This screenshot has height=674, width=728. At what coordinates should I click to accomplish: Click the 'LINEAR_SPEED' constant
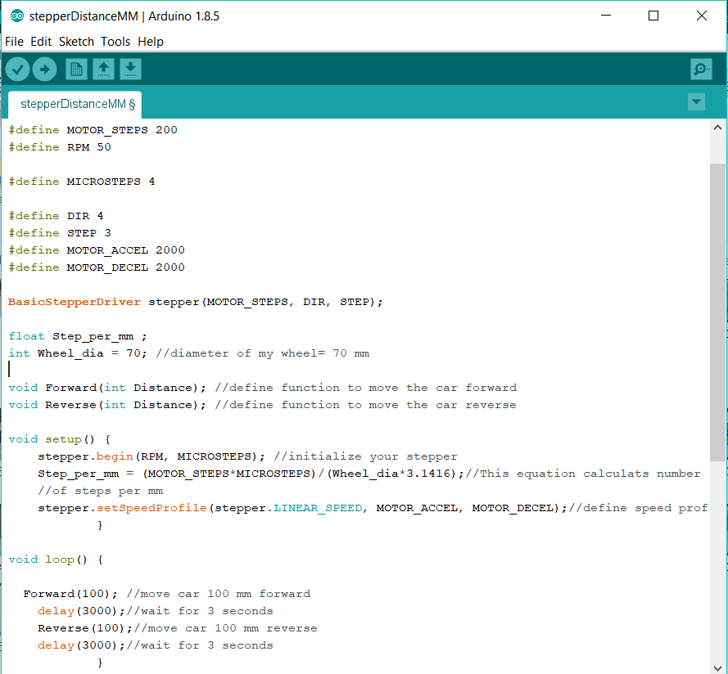tap(318, 508)
